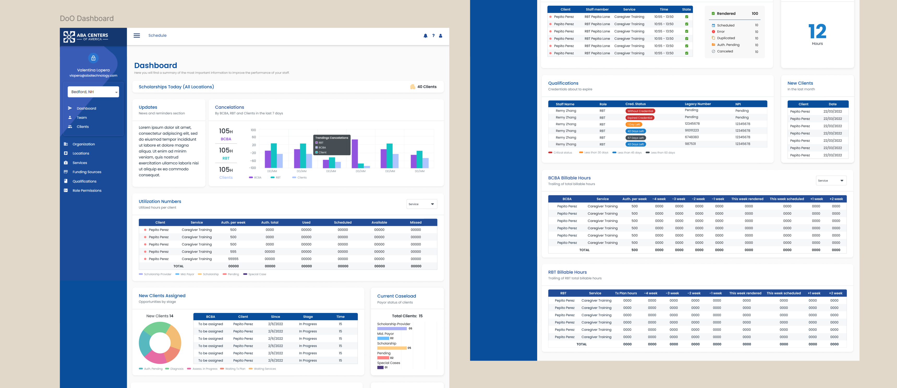This screenshot has height=388, width=897.
Task: Click the Schedule link in header
Action: pos(157,35)
